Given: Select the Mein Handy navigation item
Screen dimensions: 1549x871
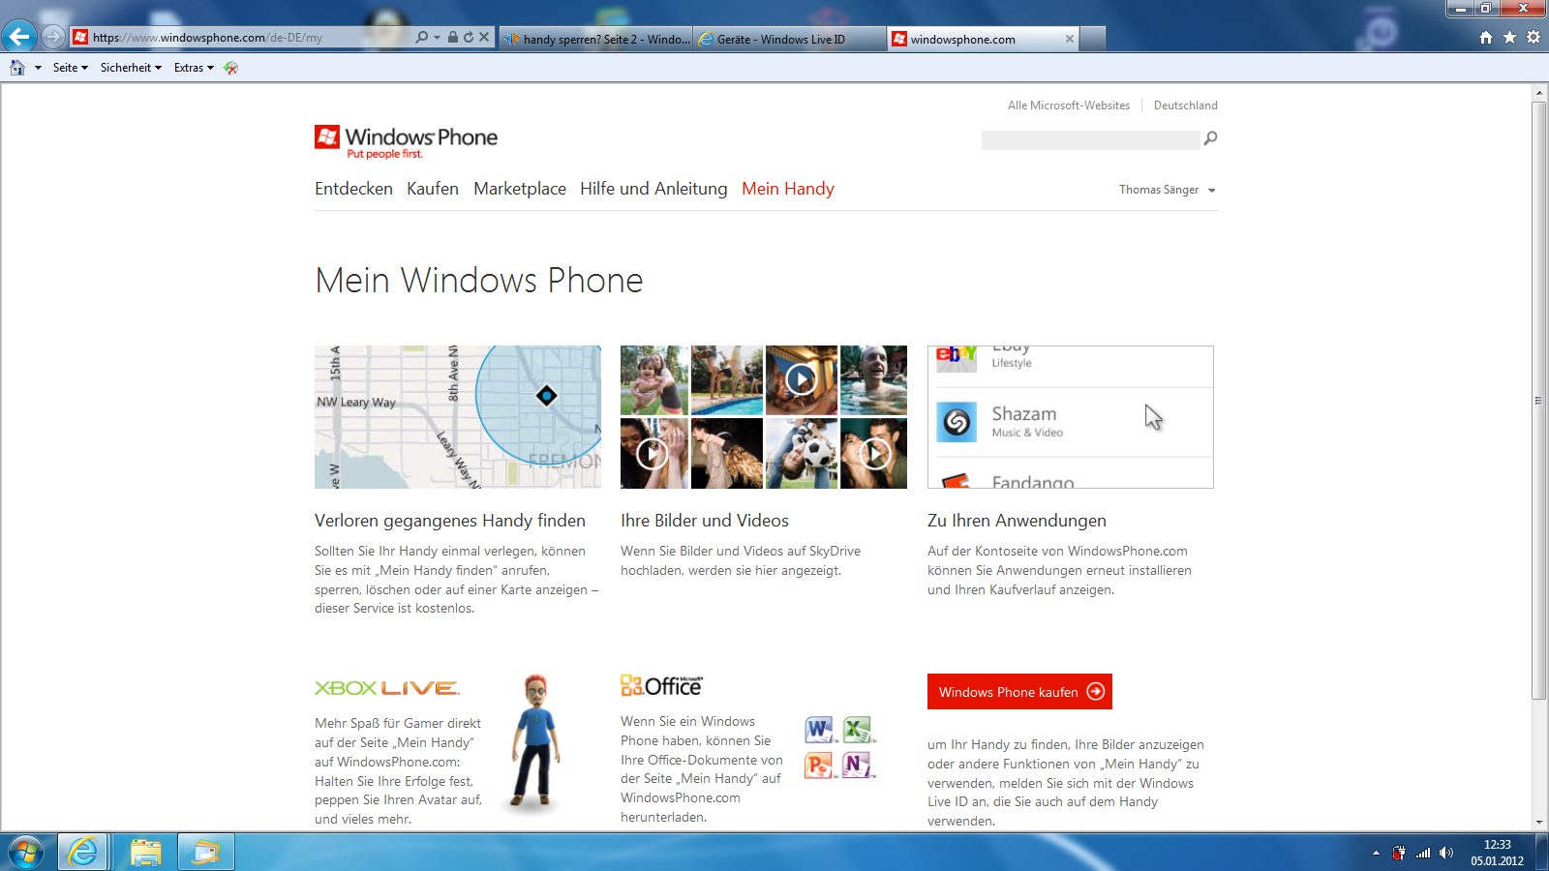Looking at the screenshot, I should coord(788,189).
